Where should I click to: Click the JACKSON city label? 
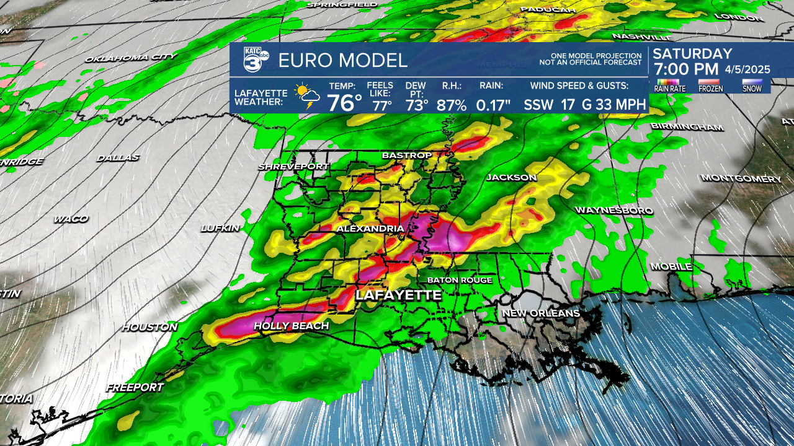511,178
